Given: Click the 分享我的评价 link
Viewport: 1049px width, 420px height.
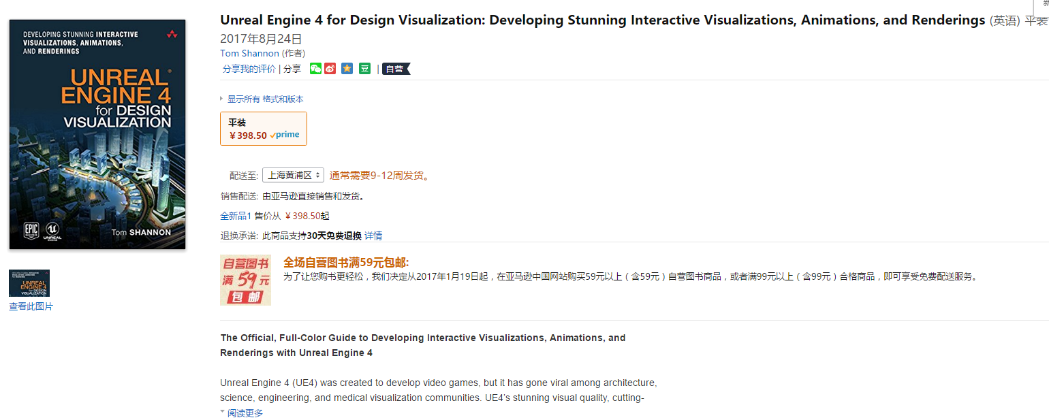Looking at the screenshot, I should tap(249, 69).
